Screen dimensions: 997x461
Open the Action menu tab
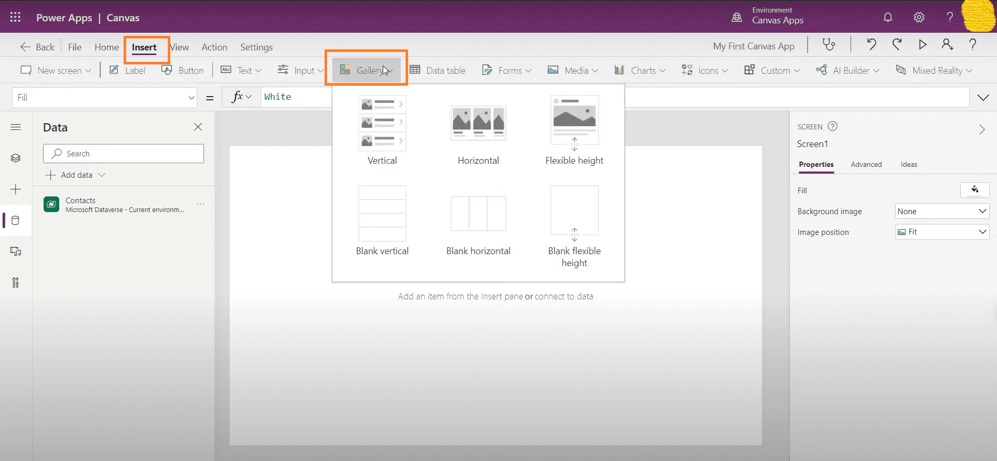coord(214,47)
